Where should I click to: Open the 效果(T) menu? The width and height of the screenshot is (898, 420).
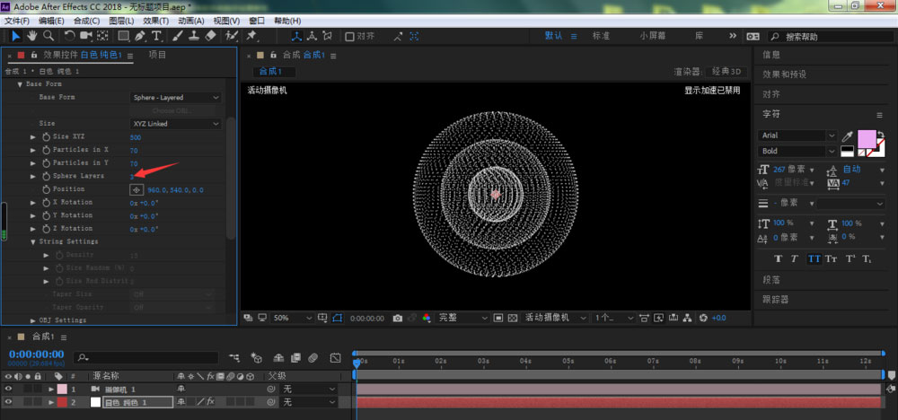click(158, 20)
